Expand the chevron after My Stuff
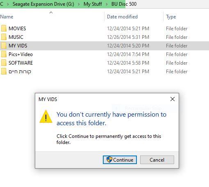Viewport: 209px width, 187px height. point(107,4)
